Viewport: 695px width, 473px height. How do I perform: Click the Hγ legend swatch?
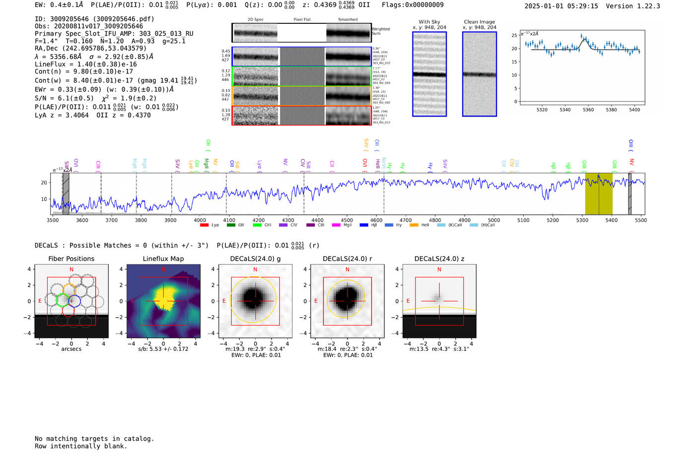tap(389, 225)
